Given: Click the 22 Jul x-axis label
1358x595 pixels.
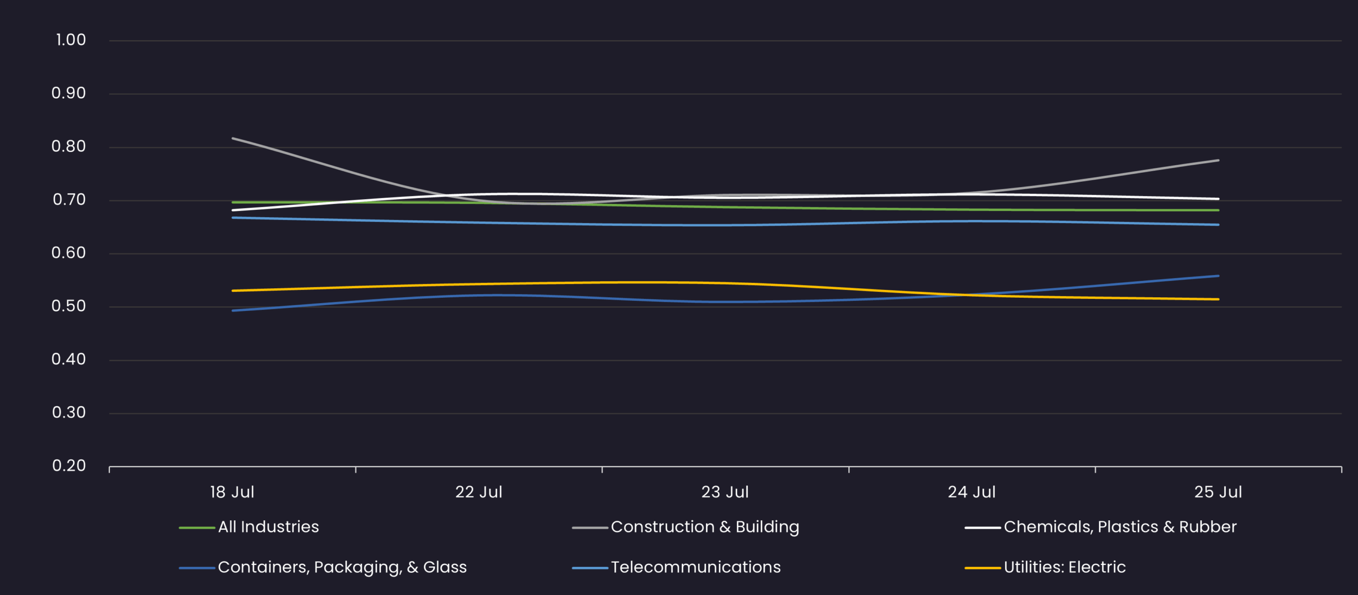Looking at the screenshot, I should tap(478, 492).
